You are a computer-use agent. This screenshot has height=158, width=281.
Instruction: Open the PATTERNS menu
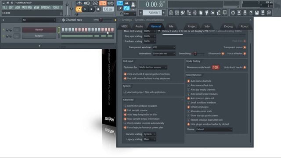[27, 7]
